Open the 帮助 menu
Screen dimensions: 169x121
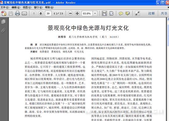pos(49,7)
